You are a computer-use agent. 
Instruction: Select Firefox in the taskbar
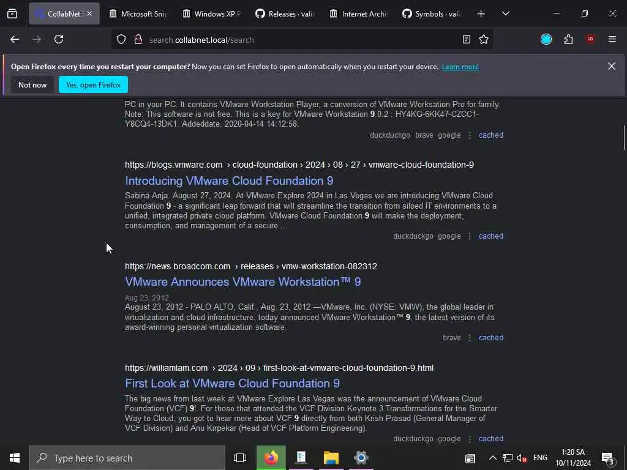tap(271, 458)
